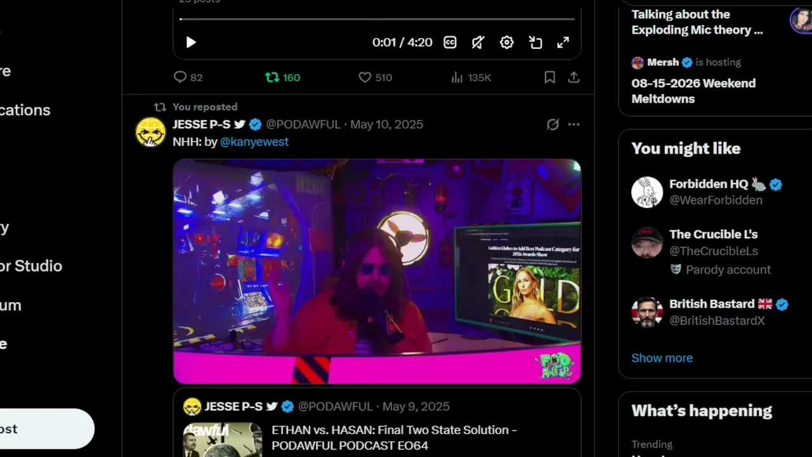Click the You reposted label
The width and height of the screenshot is (812, 457).
coord(205,107)
